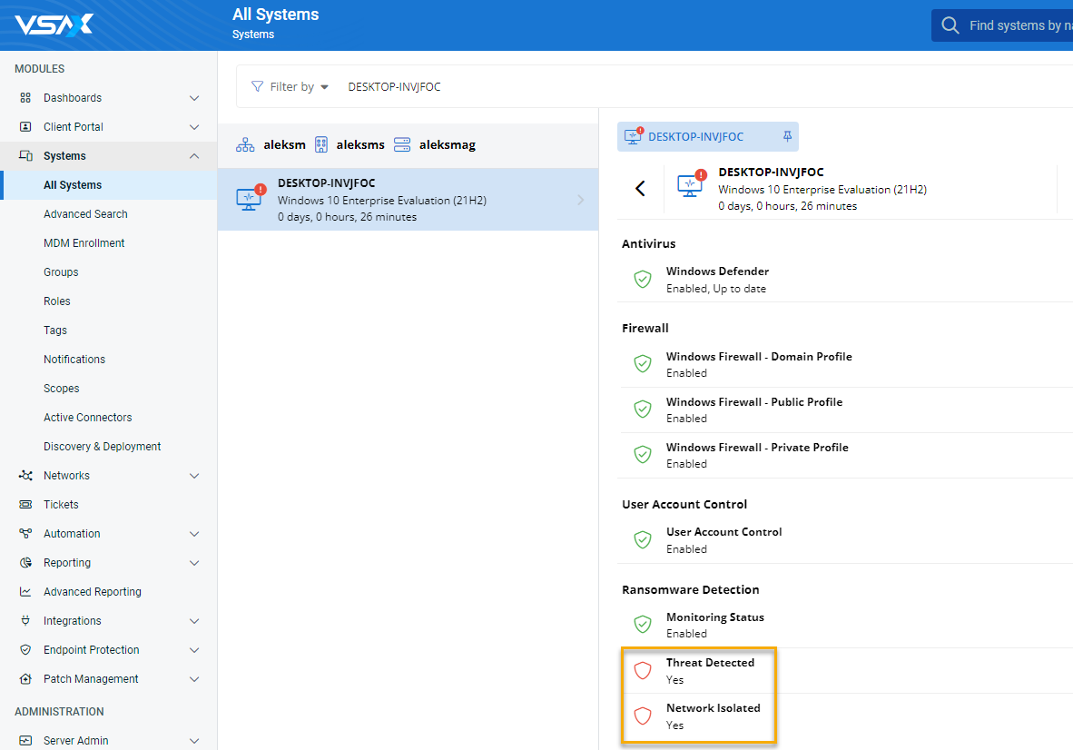Collapse the Systems module section

coord(193,156)
